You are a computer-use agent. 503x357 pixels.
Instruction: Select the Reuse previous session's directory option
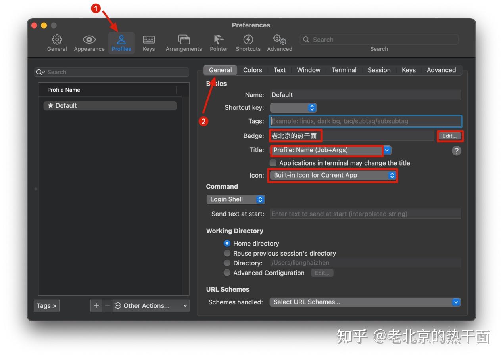227,253
